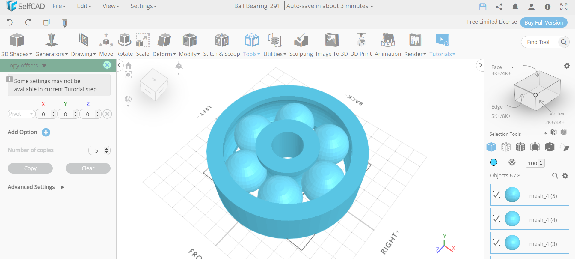
Task: Open user account icon
Action: (x=531, y=7)
